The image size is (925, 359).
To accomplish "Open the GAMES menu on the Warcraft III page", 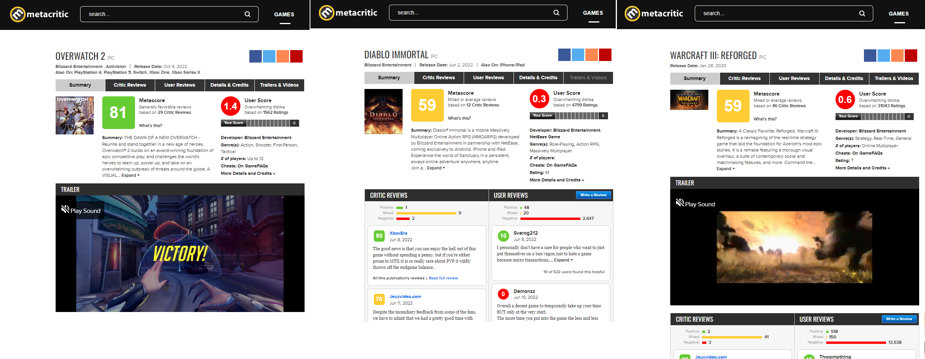I will pos(899,14).
